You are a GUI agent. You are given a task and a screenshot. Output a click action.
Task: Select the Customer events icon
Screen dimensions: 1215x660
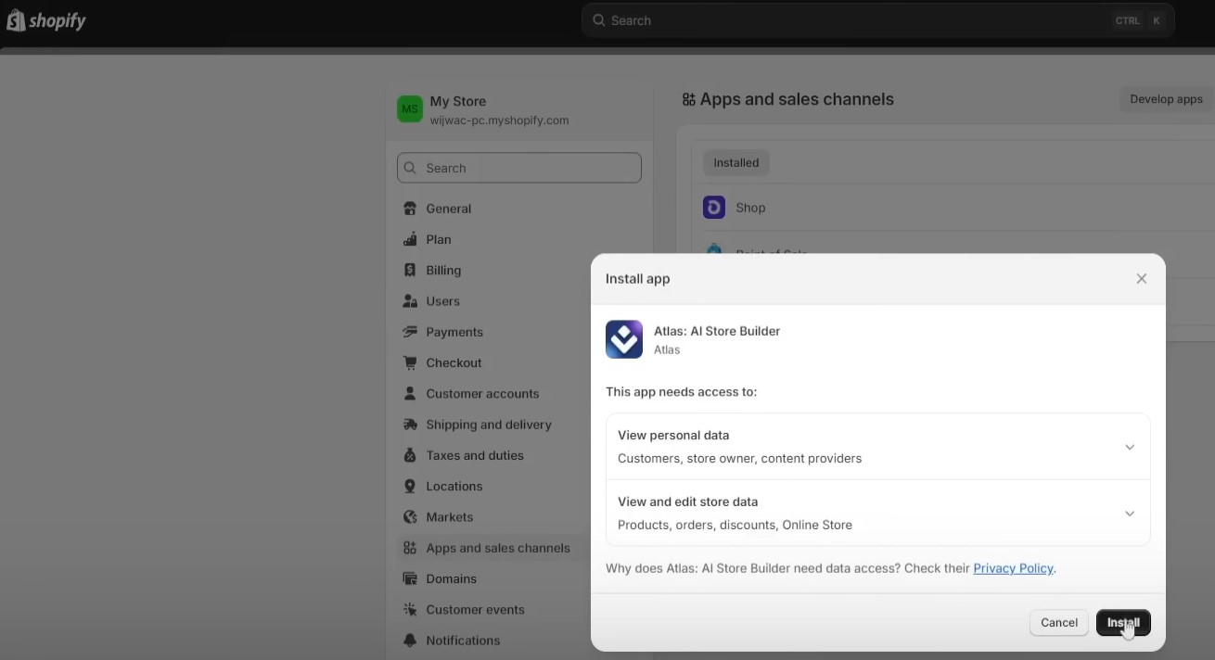pos(409,609)
